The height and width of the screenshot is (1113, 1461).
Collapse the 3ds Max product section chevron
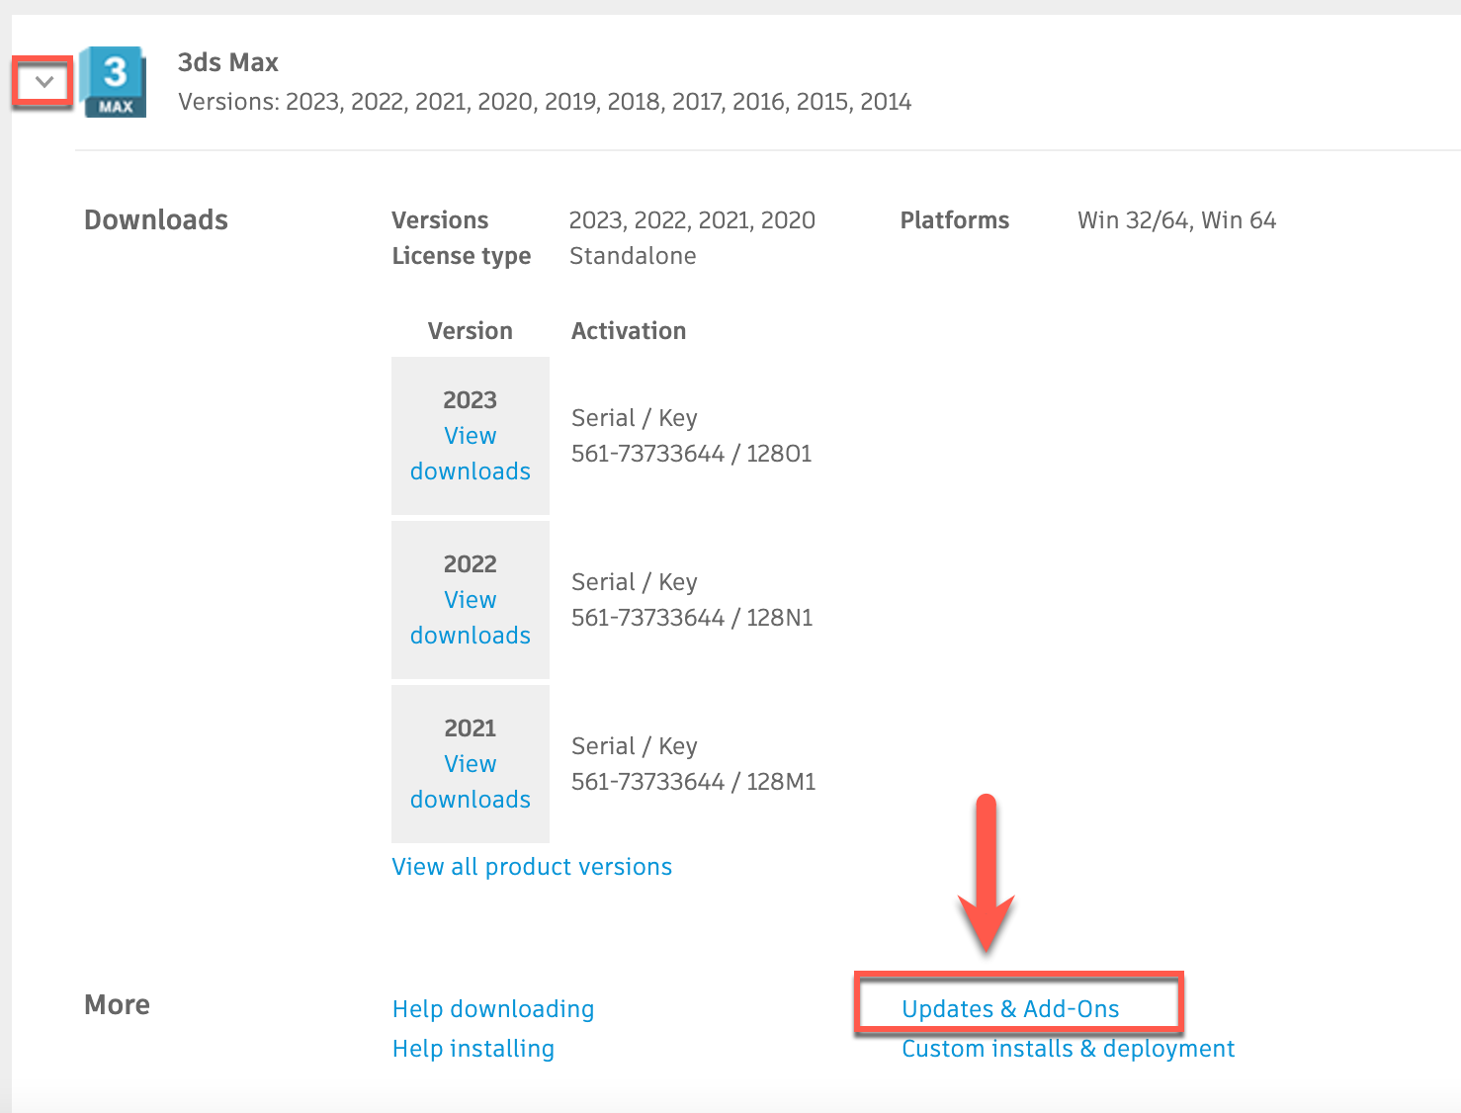(x=43, y=82)
